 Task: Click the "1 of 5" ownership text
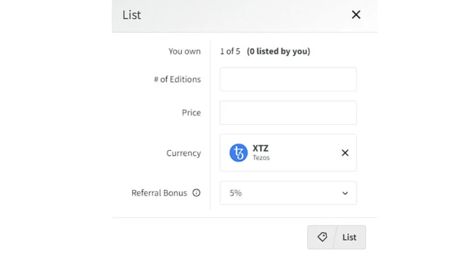point(230,51)
